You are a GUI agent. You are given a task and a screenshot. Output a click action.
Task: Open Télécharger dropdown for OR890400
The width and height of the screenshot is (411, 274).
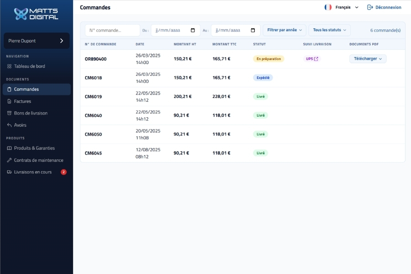point(368,59)
